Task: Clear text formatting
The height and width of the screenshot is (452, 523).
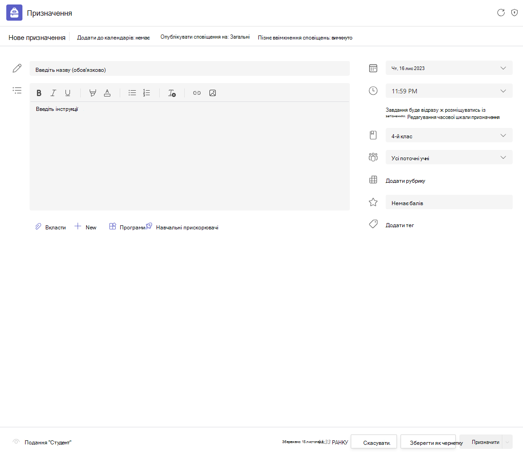Action: [x=172, y=93]
